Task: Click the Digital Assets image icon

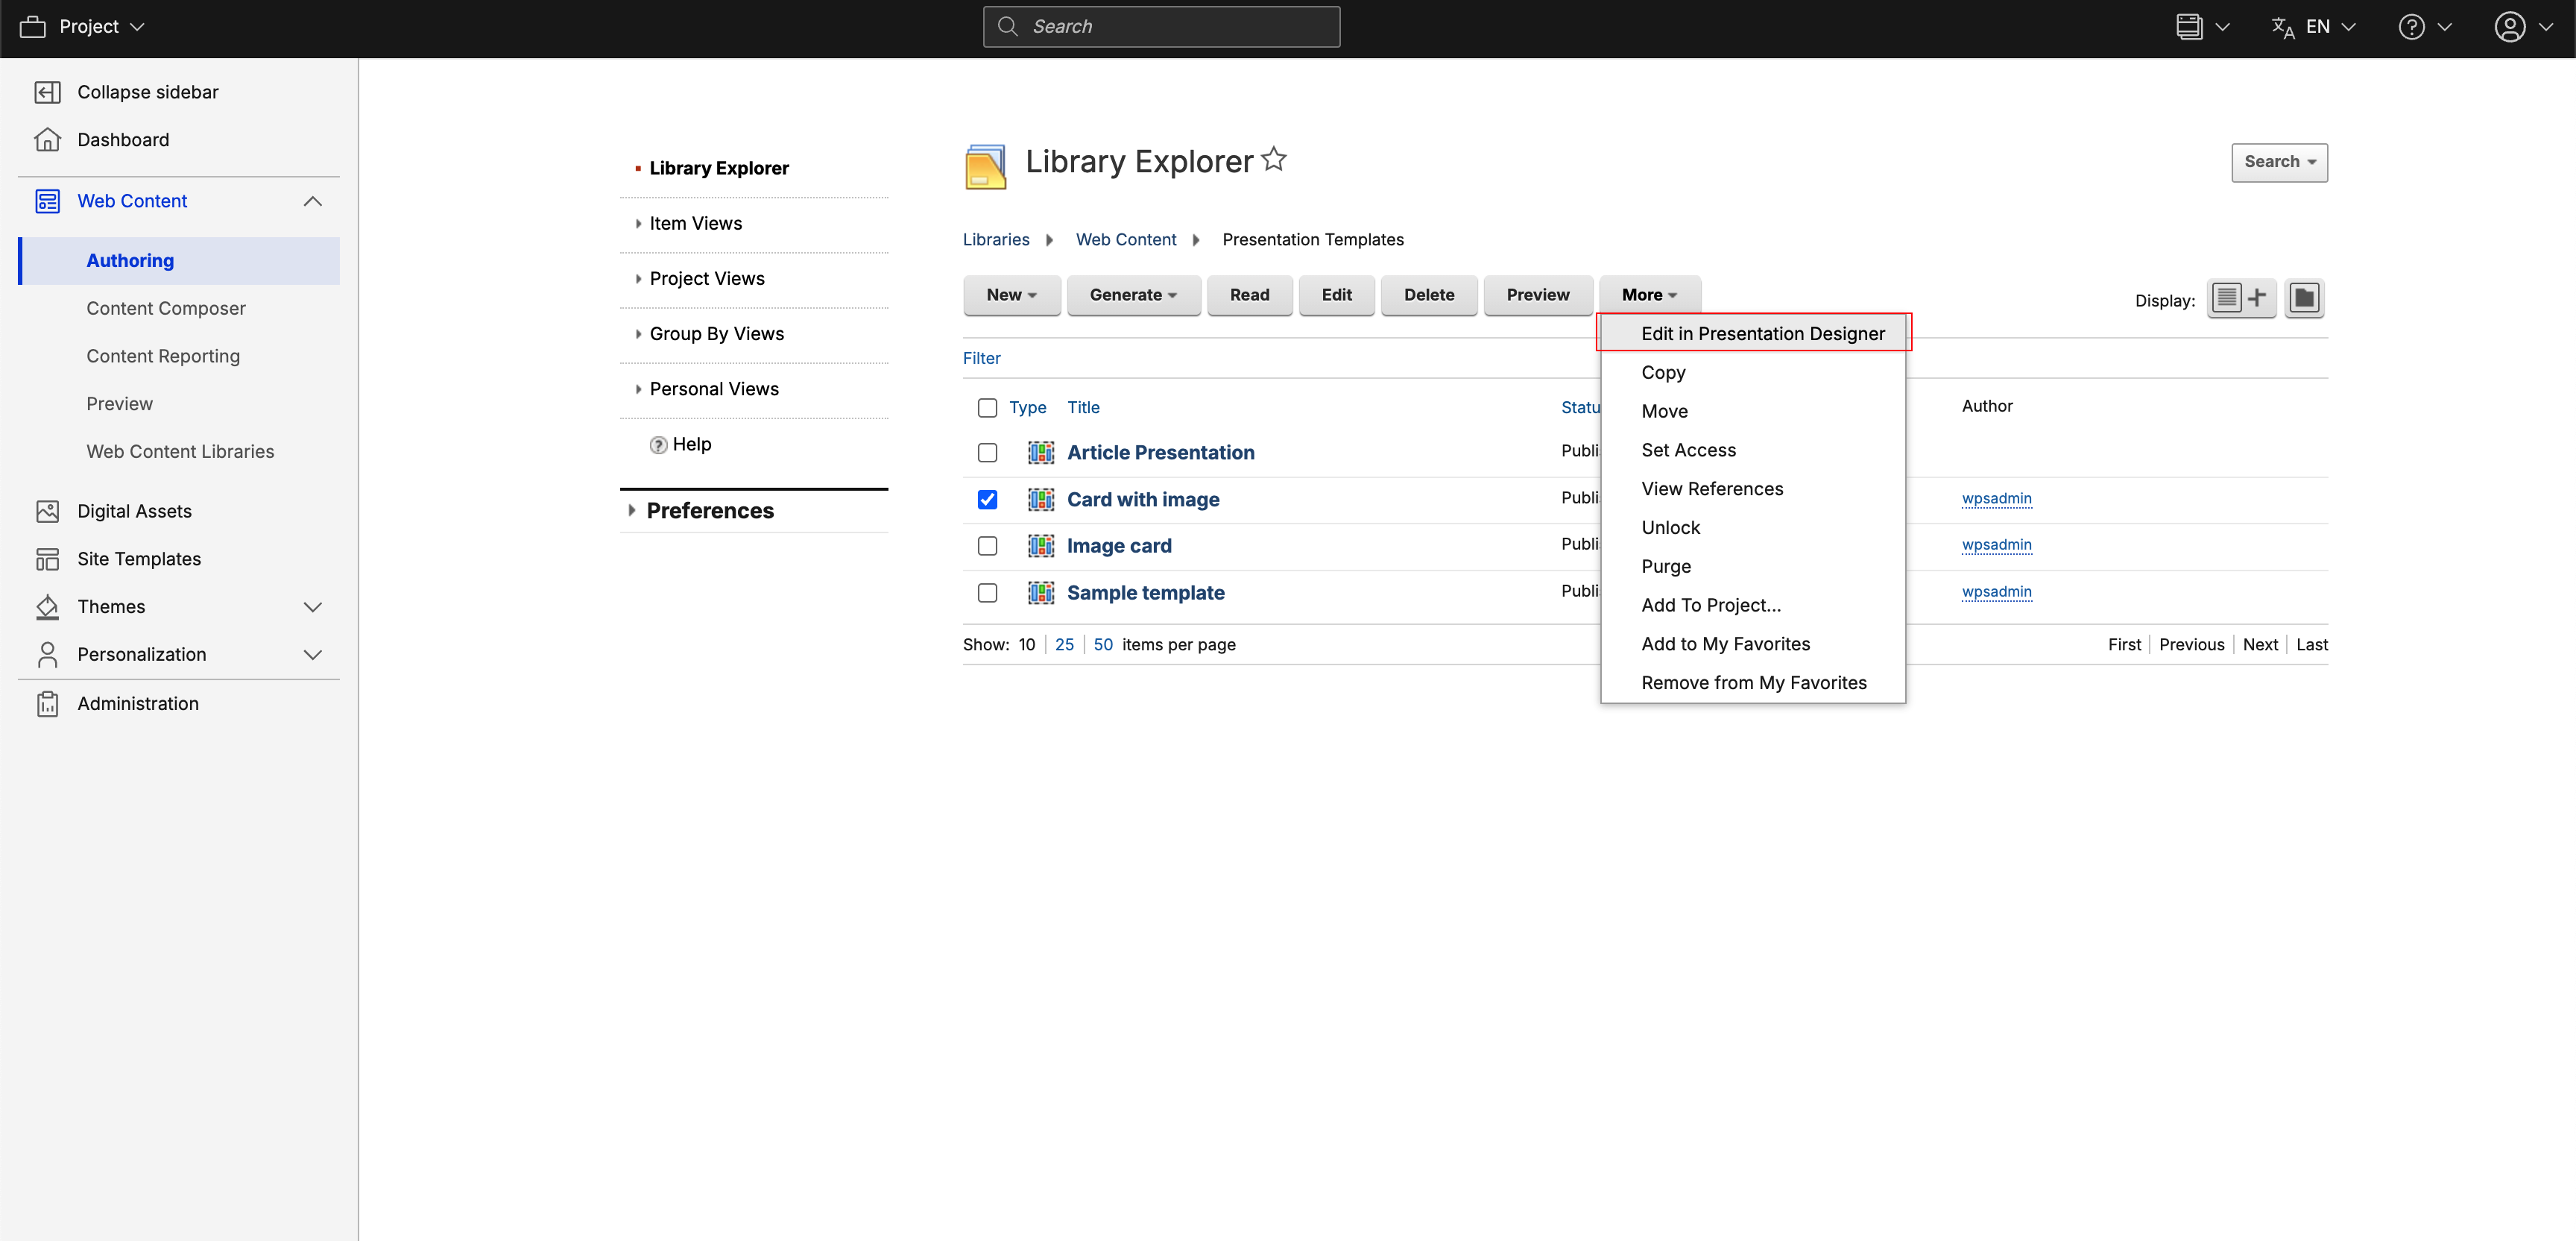Action: click(47, 512)
